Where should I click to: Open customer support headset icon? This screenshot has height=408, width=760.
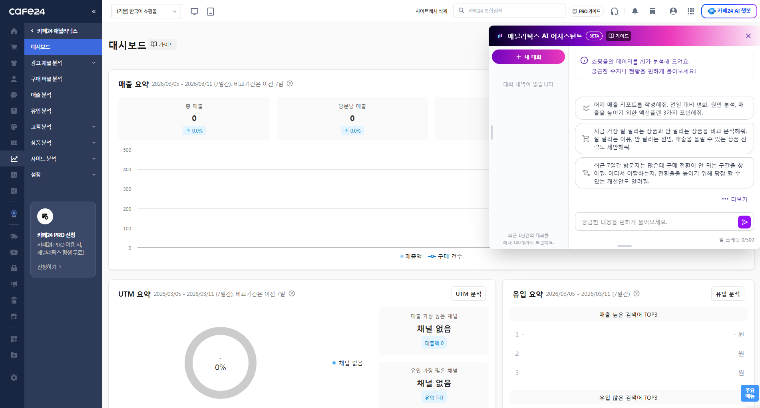coord(615,11)
